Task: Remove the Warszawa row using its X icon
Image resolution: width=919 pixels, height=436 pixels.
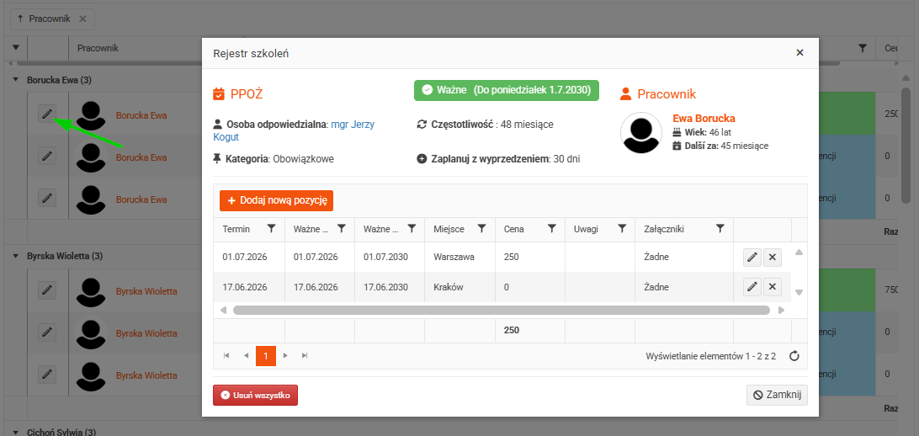Action: [x=773, y=258]
